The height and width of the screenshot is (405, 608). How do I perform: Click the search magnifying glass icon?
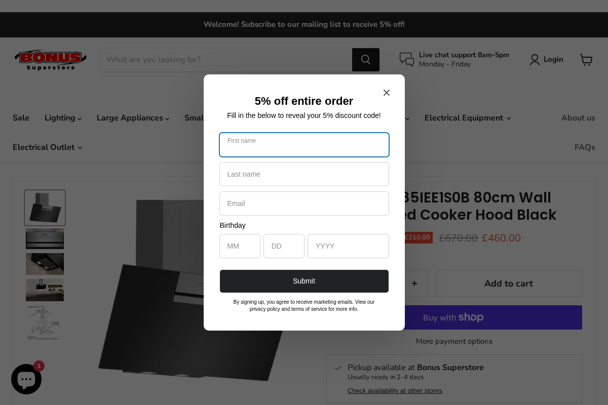[x=365, y=59]
